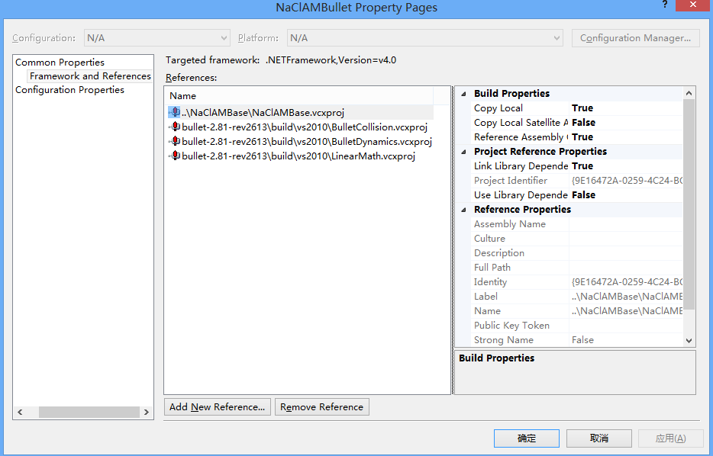Select the NaClAMBase.vcxproj reference row
Image resolution: width=713 pixels, height=456 pixels.
[301, 112]
